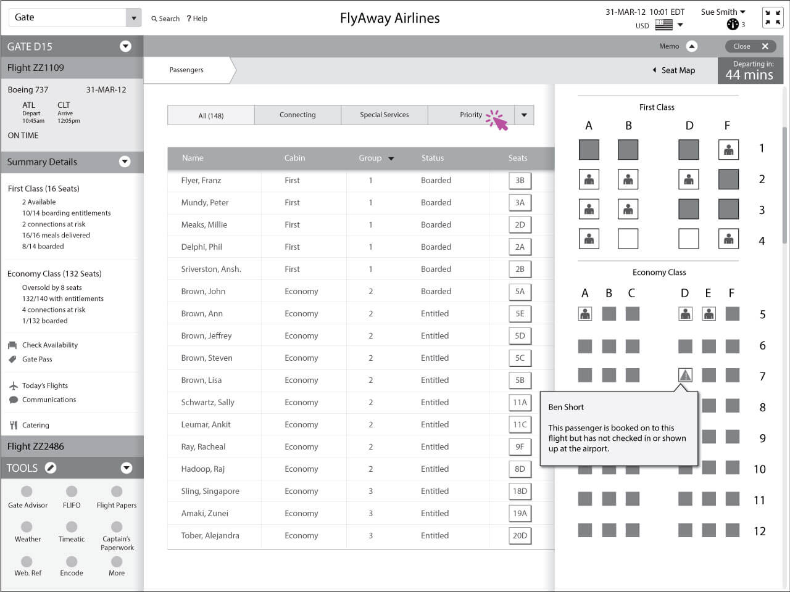This screenshot has height=592, width=790.
Task: Expand the passenger filter dropdown arrow
Action: coord(524,115)
